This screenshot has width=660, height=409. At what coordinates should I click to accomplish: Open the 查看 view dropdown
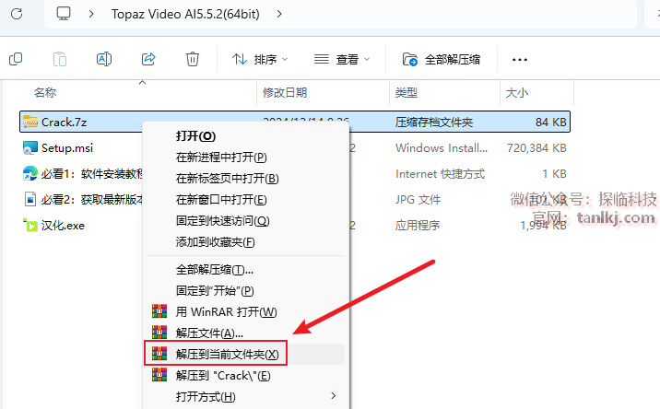pos(342,59)
